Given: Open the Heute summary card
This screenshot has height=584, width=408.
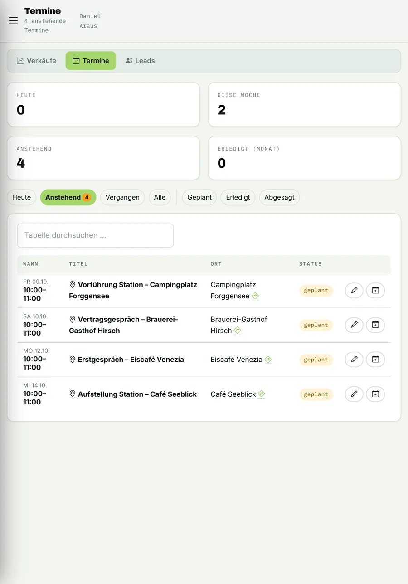Looking at the screenshot, I should (x=103, y=104).
